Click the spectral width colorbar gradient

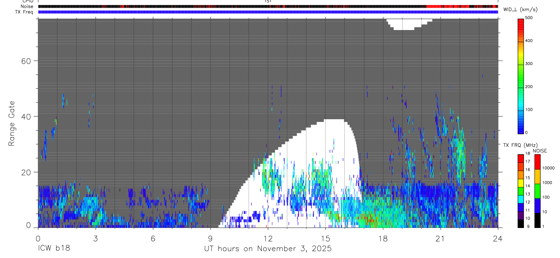point(521,76)
